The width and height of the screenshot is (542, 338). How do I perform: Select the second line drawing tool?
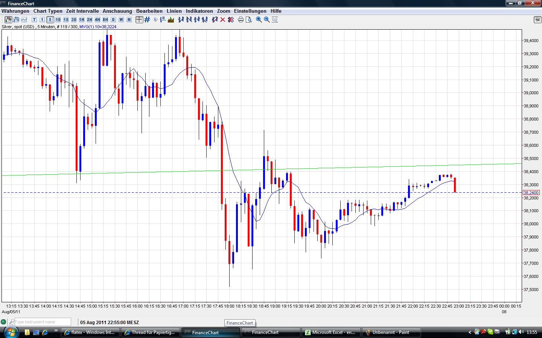point(189,20)
